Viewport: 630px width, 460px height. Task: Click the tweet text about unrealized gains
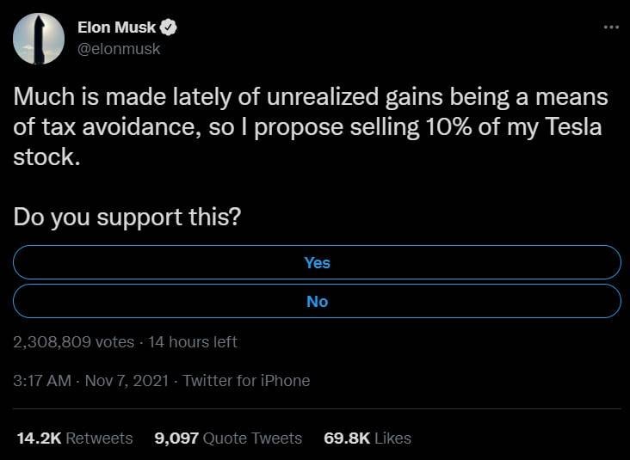(x=311, y=127)
